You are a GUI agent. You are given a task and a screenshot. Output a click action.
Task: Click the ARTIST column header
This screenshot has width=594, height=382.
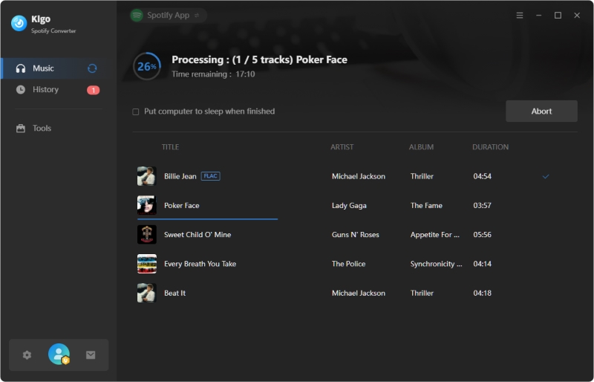pyautogui.click(x=342, y=147)
